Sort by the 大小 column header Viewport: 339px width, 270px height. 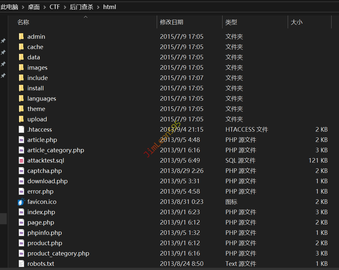[296, 22]
